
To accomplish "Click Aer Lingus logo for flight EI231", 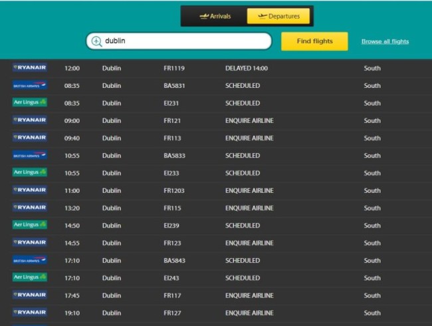I will (x=30, y=102).
